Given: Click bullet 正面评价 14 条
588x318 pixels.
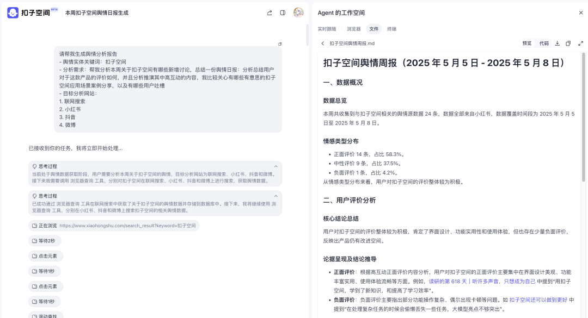Looking at the screenshot, I should (369, 154).
